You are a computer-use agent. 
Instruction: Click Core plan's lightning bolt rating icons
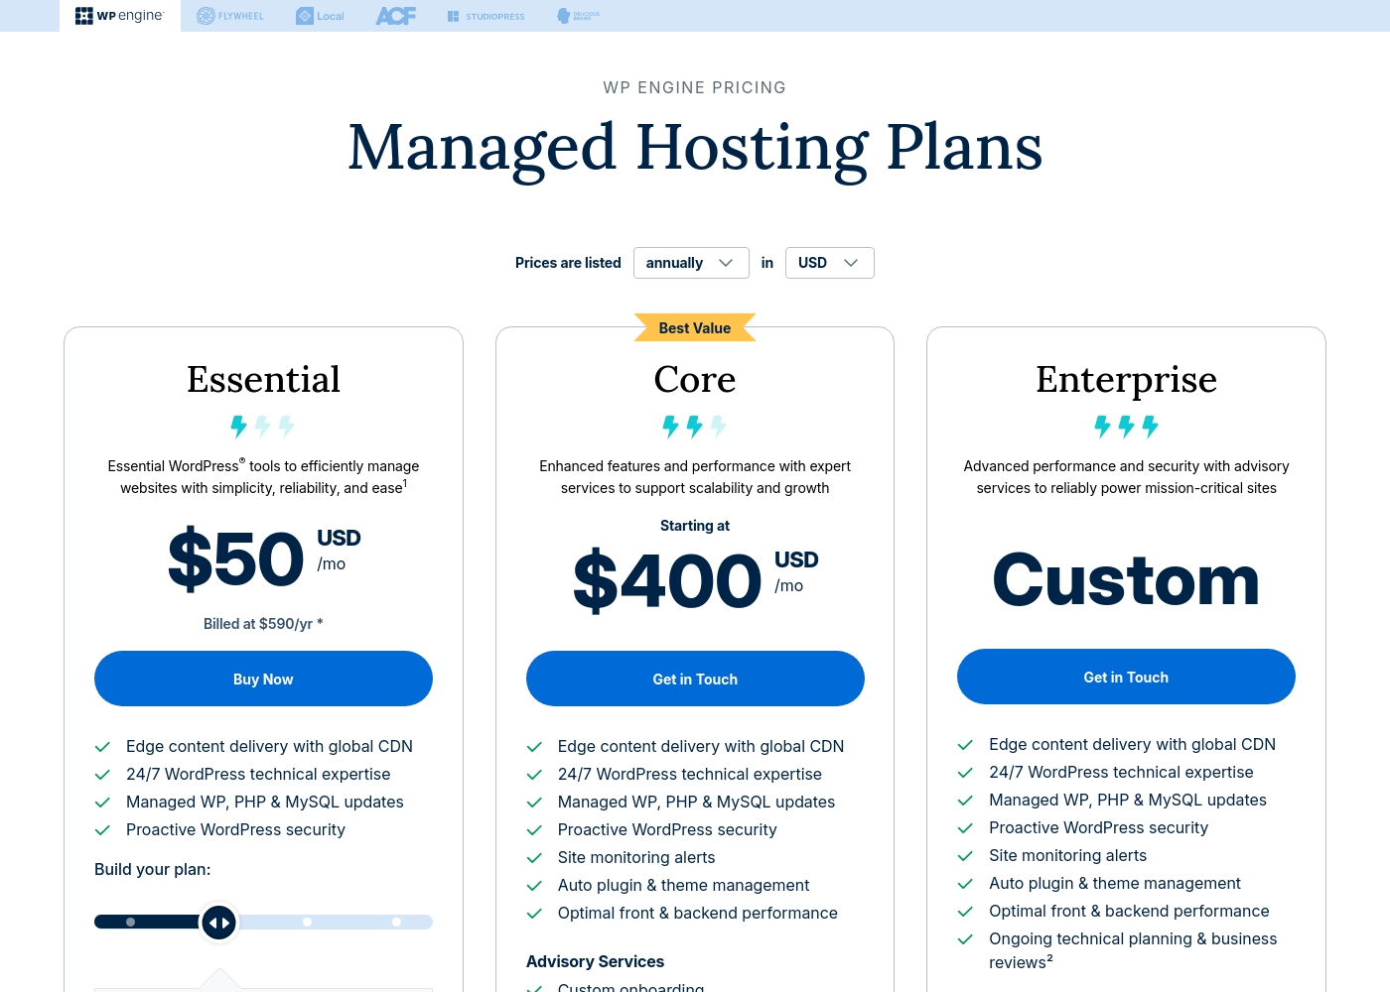click(695, 427)
